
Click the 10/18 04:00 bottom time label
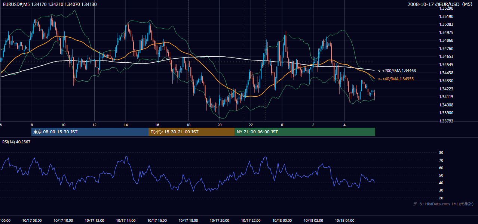coord(344,221)
